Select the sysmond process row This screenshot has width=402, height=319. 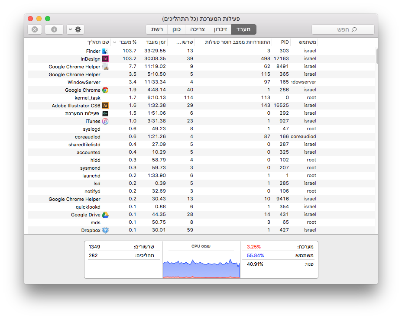click(x=201, y=168)
